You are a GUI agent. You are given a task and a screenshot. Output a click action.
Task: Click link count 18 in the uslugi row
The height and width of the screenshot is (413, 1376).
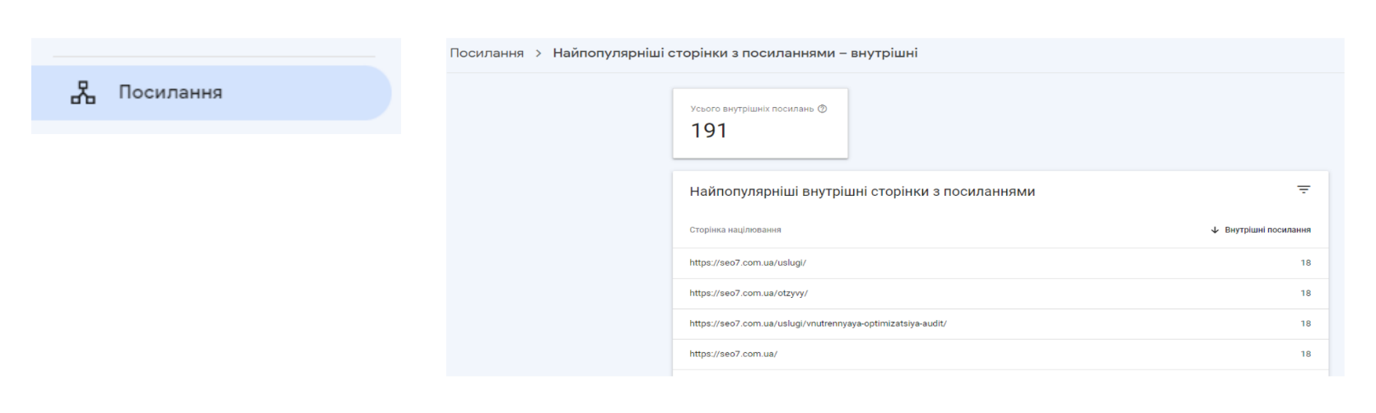click(1305, 263)
